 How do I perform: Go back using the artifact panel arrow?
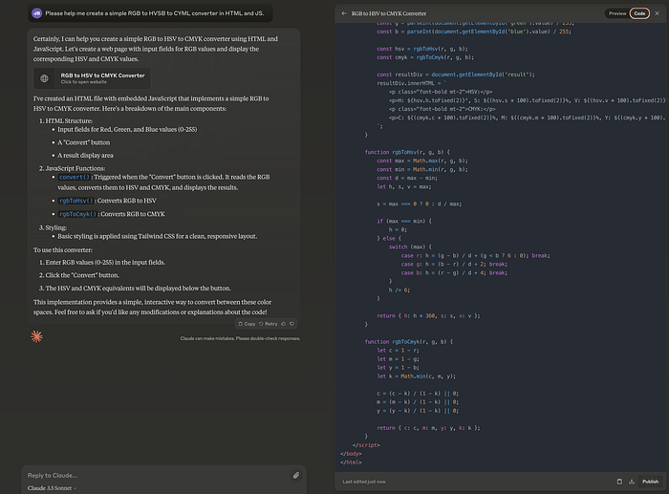click(344, 13)
